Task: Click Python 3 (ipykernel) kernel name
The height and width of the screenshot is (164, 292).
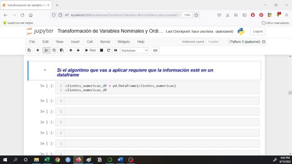Action: pos(245,41)
